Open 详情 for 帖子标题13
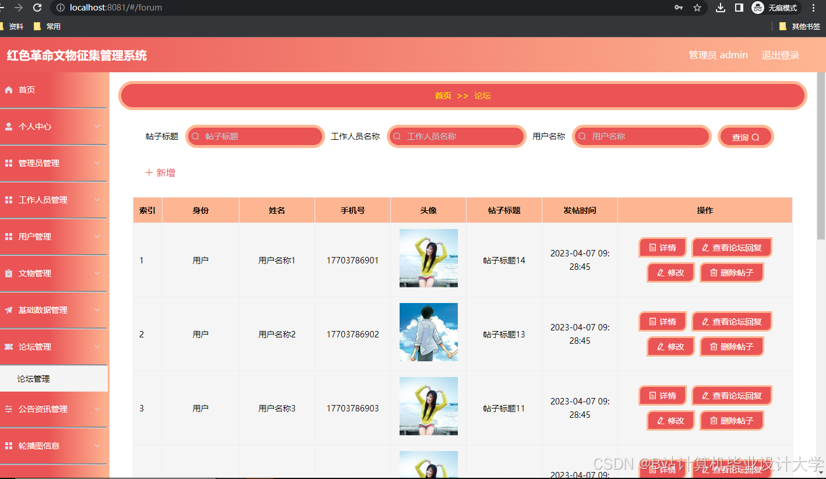 [x=662, y=322]
